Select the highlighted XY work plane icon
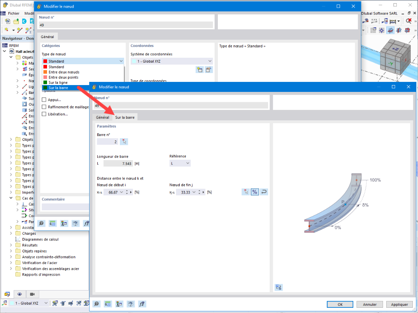Screen dimensions: 418x313 [x=390, y=30]
